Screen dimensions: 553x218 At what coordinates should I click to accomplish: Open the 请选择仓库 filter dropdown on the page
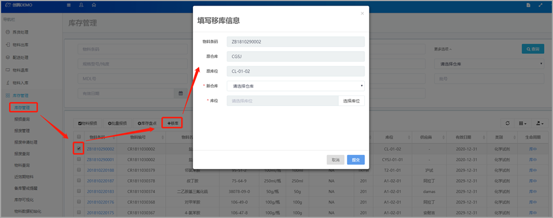pos(489,64)
